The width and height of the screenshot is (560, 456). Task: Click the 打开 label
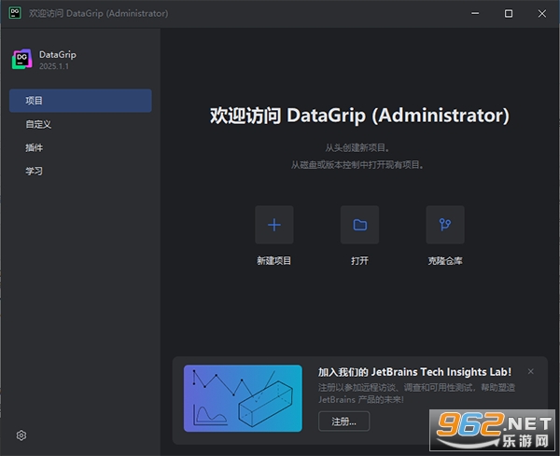coord(359,261)
